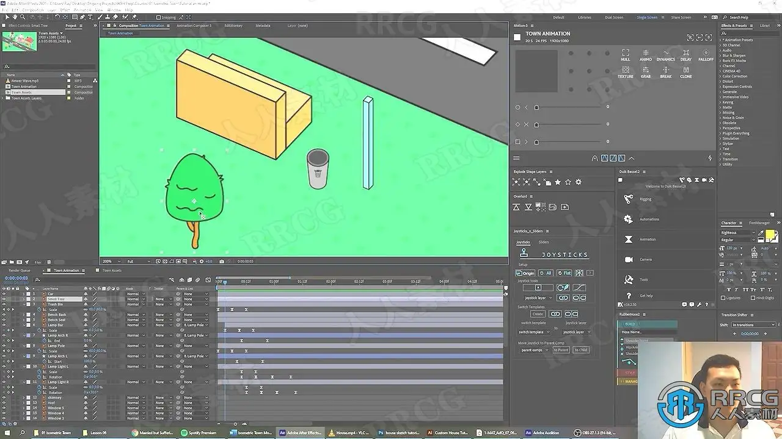Switch to Render Queue tab
The image size is (782, 439).
tap(18, 270)
